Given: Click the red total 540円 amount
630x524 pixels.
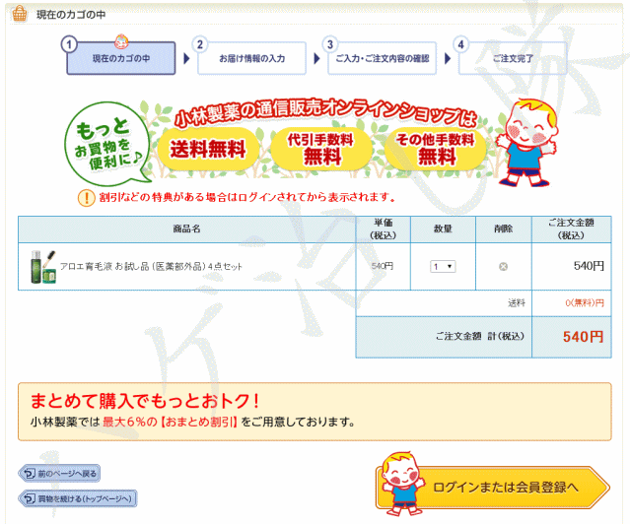Looking at the screenshot, I should coord(583,337).
